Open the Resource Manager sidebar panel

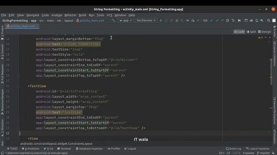pyautogui.click(x=2, y=102)
